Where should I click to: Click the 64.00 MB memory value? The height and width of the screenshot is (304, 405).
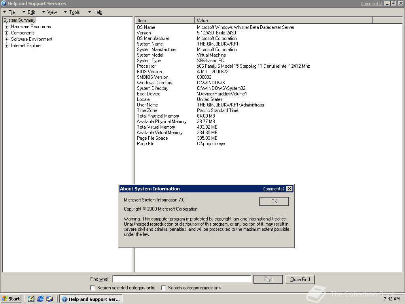click(x=206, y=116)
